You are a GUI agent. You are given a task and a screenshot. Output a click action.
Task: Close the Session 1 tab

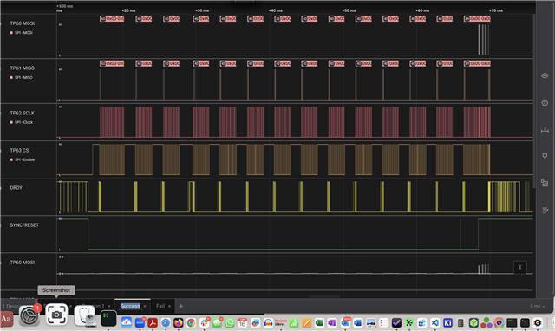109,306
